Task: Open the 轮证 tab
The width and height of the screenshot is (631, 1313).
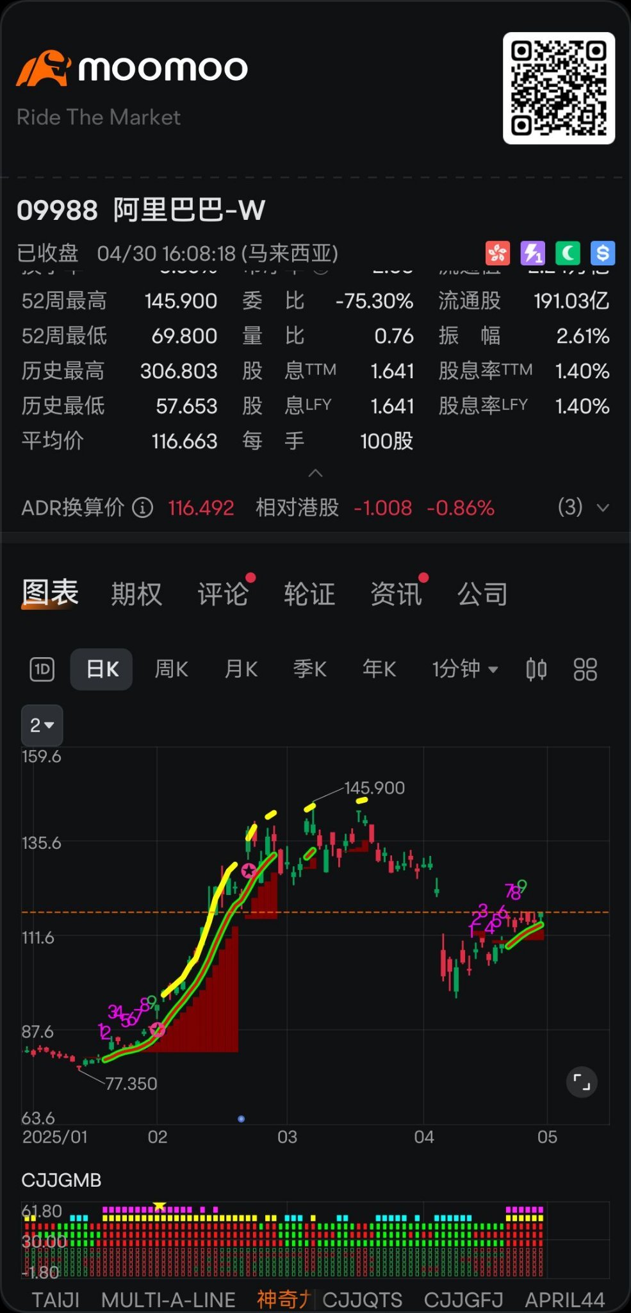Action: click(x=309, y=594)
